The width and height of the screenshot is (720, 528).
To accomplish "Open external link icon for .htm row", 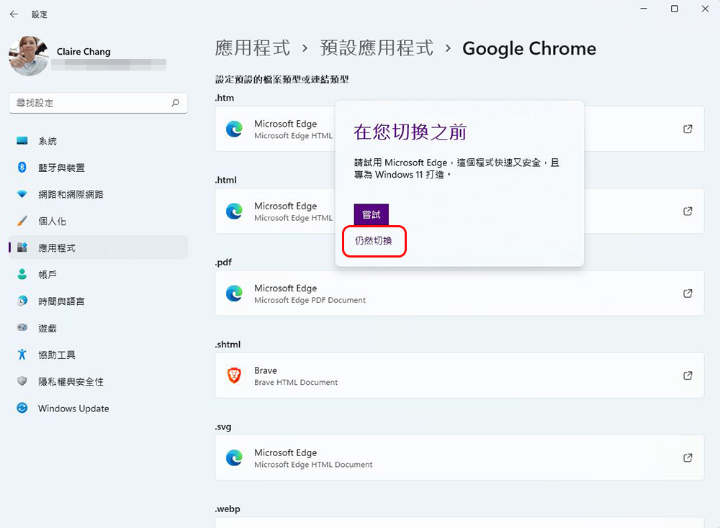I will [688, 129].
